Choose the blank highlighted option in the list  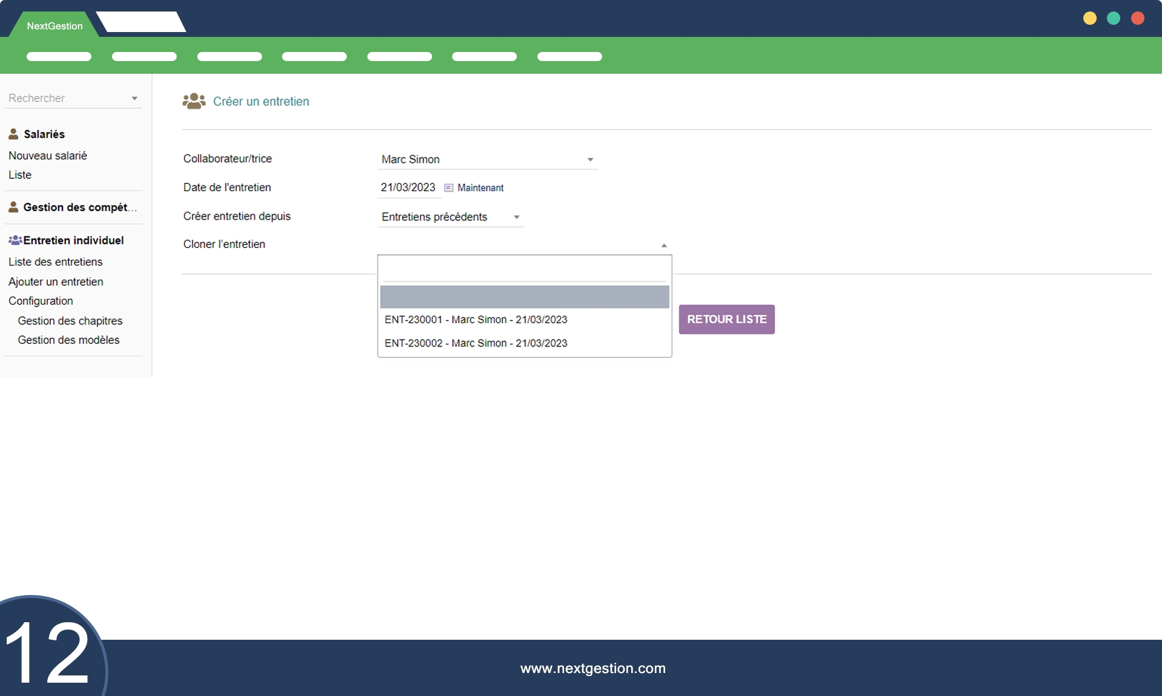pyautogui.click(x=524, y=297)
